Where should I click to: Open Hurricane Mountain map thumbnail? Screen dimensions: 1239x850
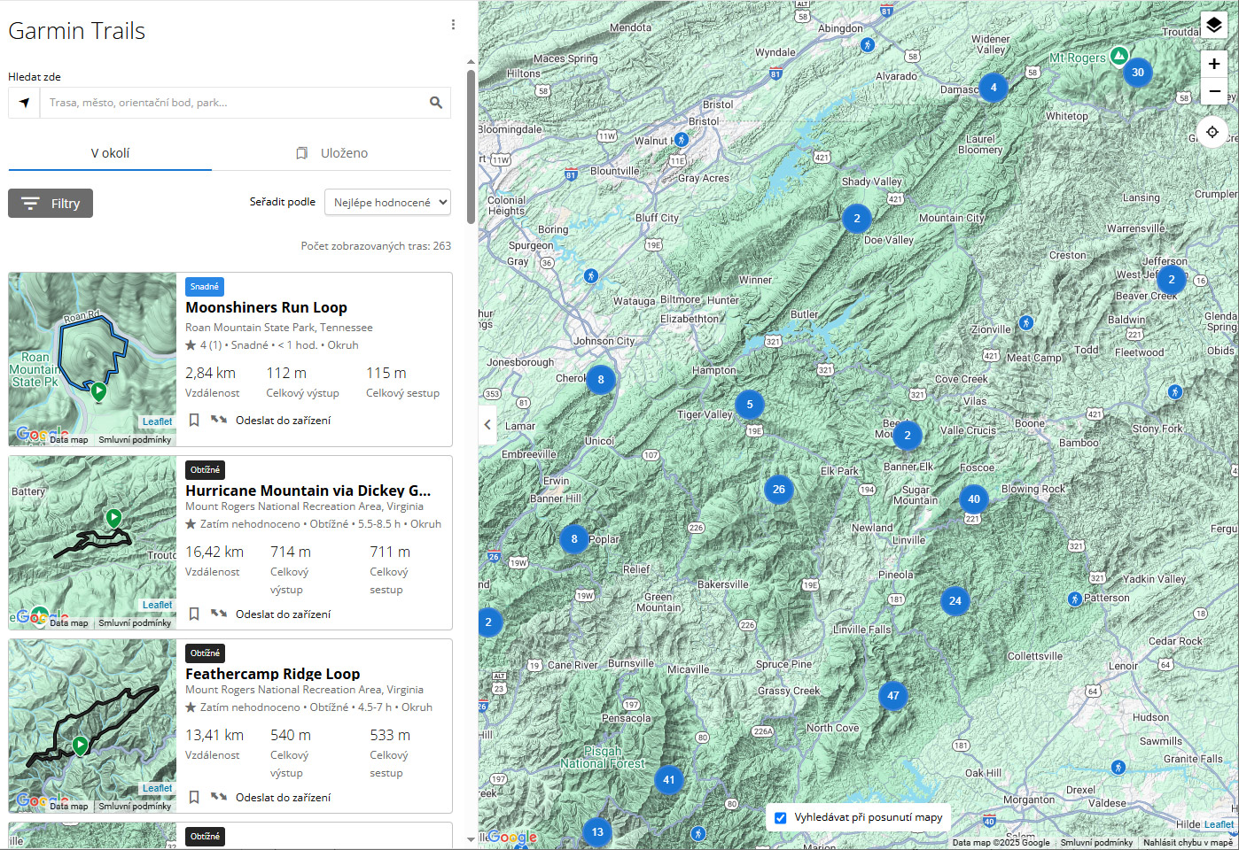coord(92,542)
